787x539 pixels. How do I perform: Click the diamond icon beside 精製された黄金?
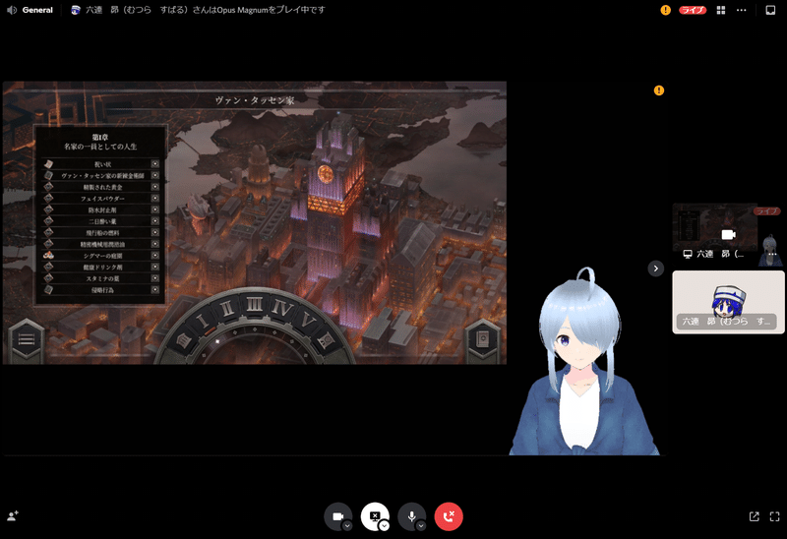(48, 187)
